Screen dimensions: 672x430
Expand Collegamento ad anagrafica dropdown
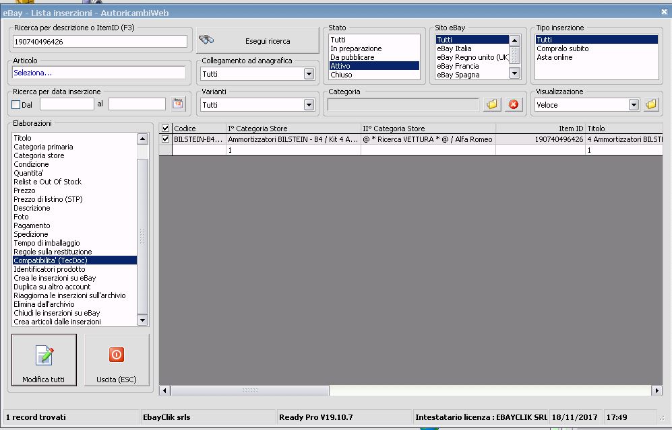(309, 73)
